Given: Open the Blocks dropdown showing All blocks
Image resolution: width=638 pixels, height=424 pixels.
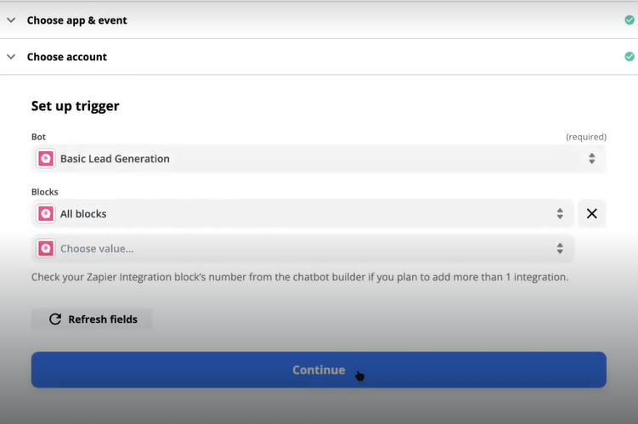Looking at the screenshot, I should [302, 213].
